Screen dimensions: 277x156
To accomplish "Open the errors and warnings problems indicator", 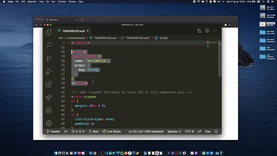I will tap(78, 131).
